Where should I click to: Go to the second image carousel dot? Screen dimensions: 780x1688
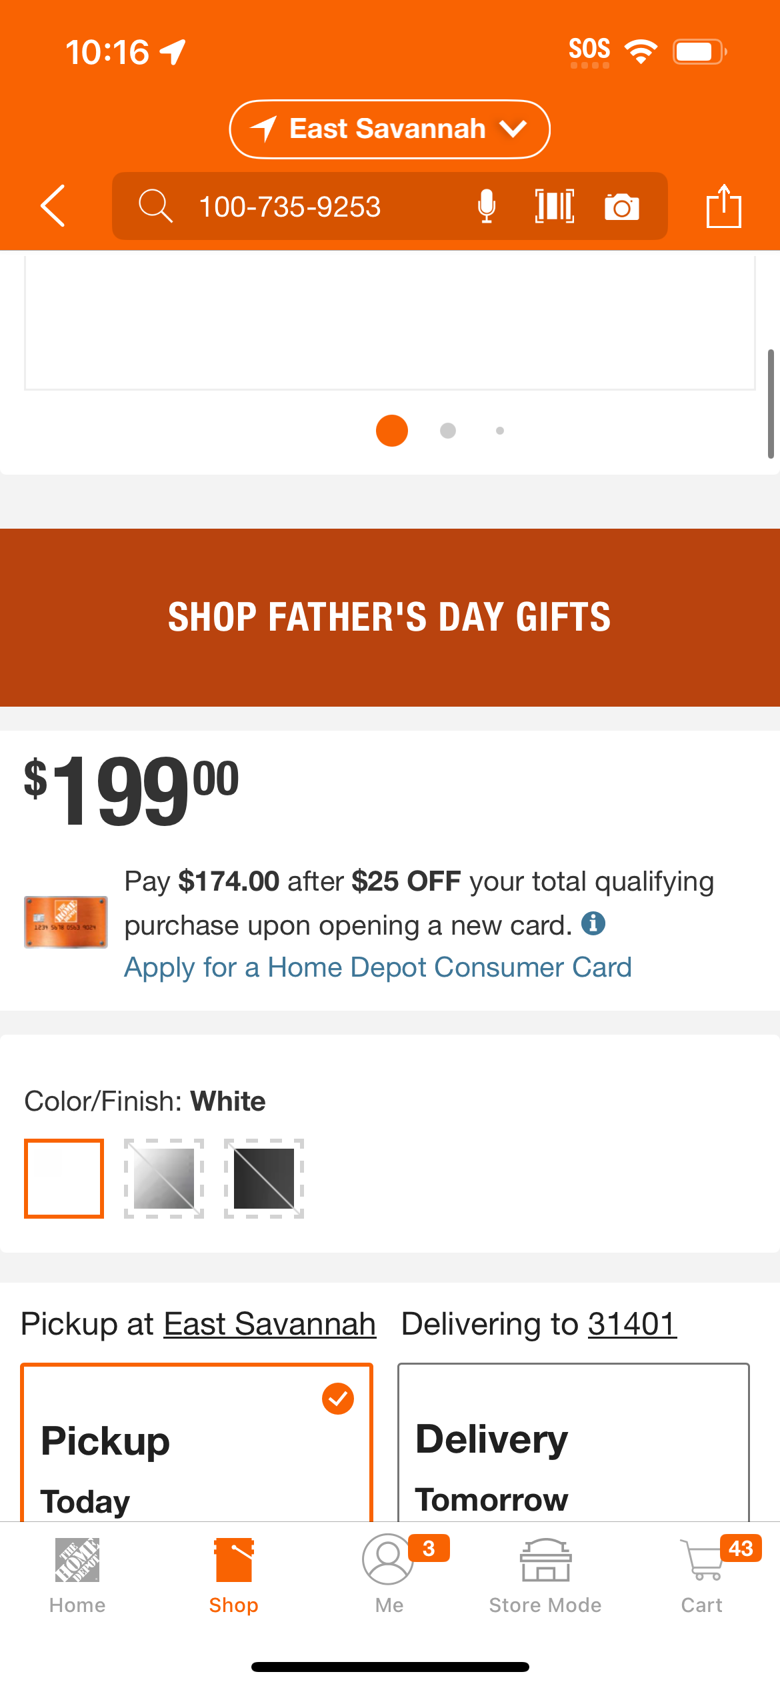coord(448,431)
